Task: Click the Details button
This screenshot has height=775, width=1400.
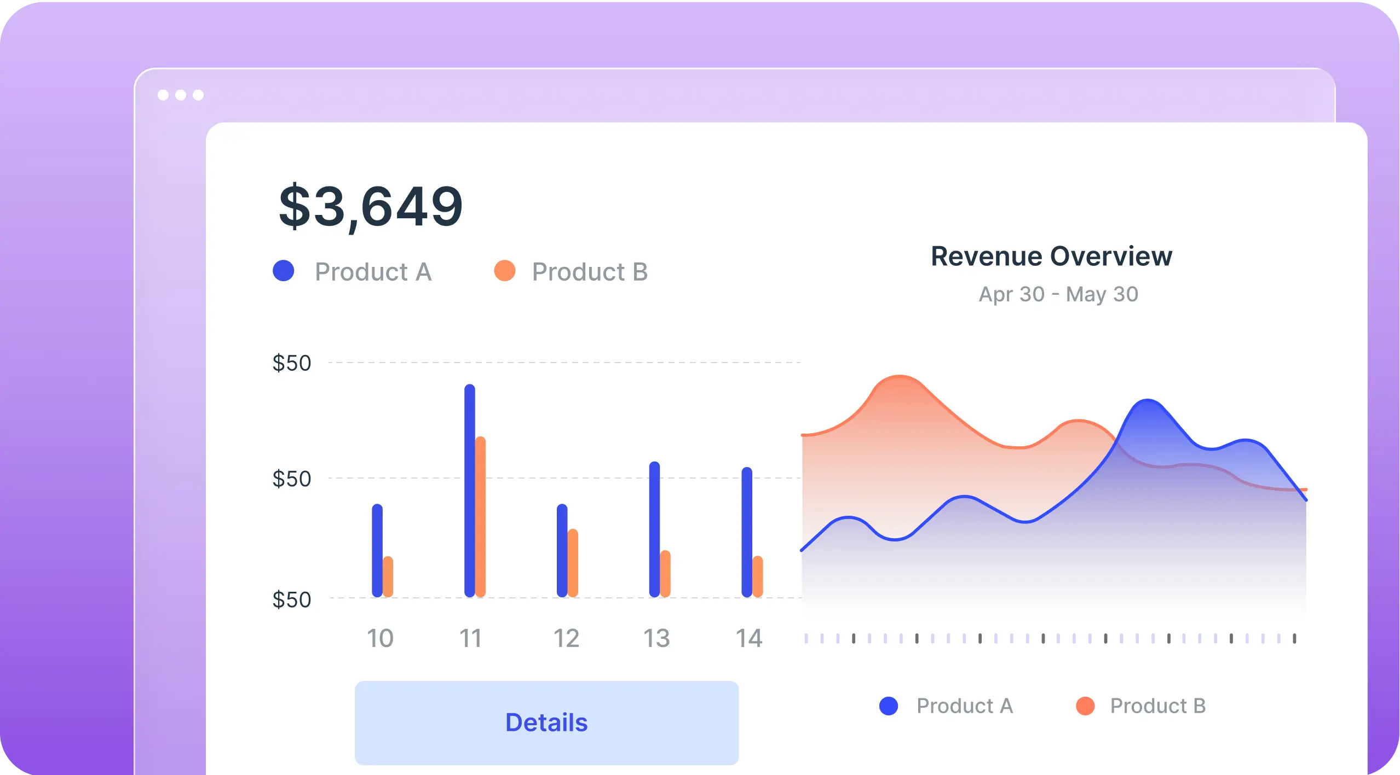Action: coord(546,722)
